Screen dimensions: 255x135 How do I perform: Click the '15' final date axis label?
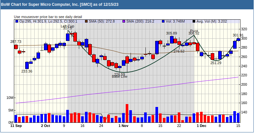[238, 126]
